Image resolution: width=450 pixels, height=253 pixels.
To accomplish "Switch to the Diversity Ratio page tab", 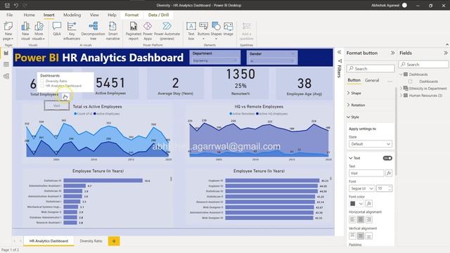I will [x=91, y=241].
